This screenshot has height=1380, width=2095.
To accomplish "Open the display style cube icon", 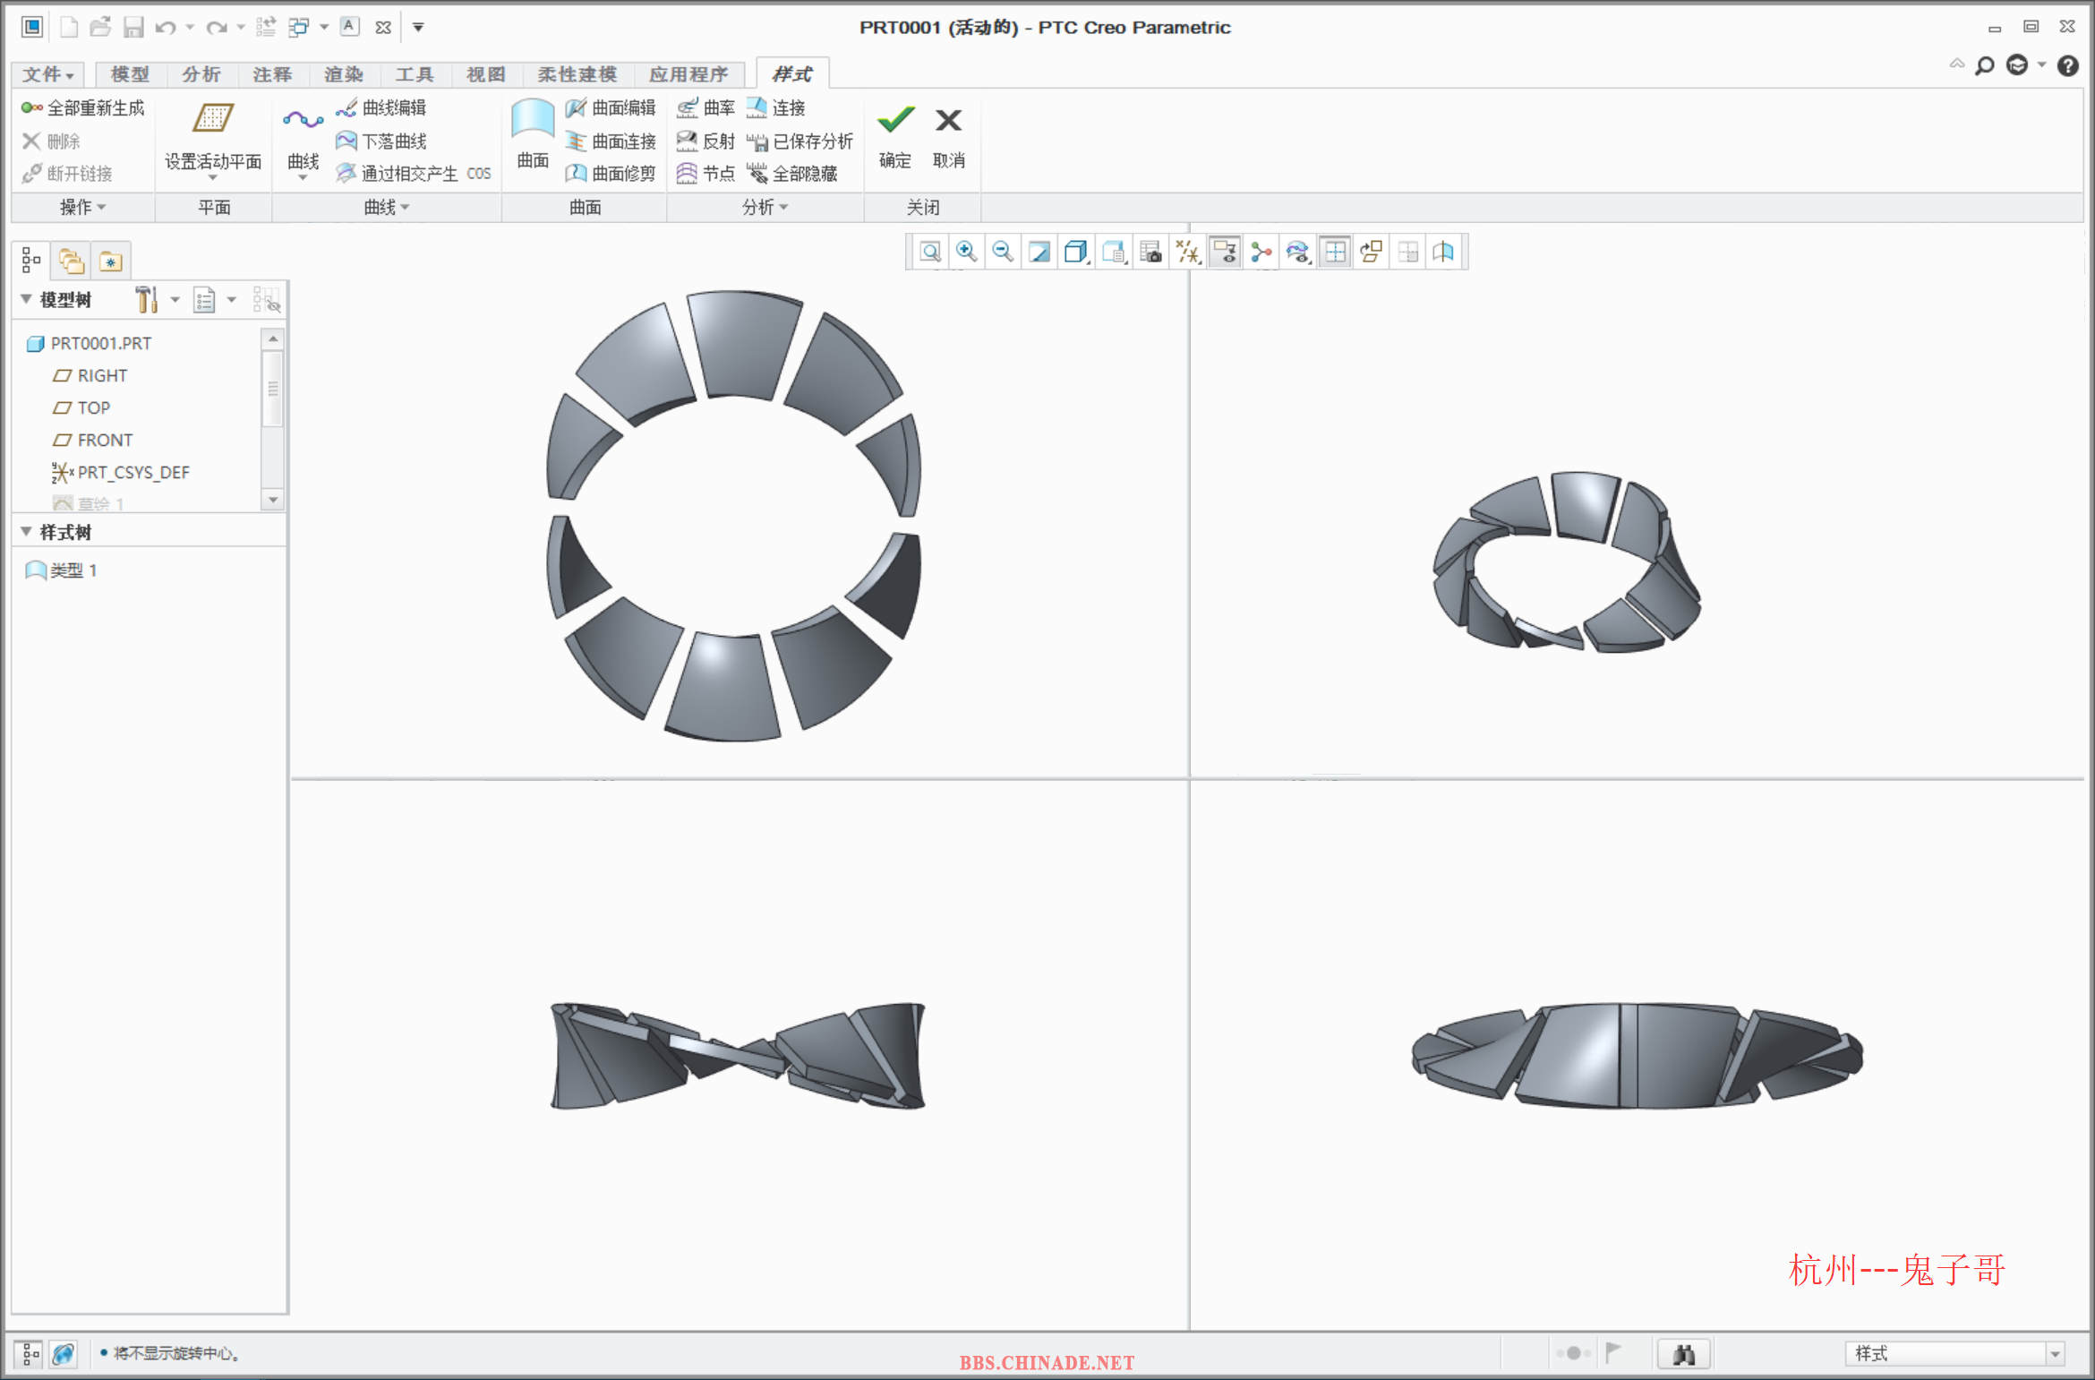I will 1075,252.
